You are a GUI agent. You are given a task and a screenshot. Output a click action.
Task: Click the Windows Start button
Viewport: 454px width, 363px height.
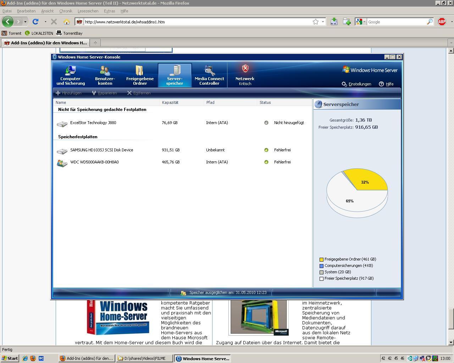pyautogui.click(x=10, y=358)
